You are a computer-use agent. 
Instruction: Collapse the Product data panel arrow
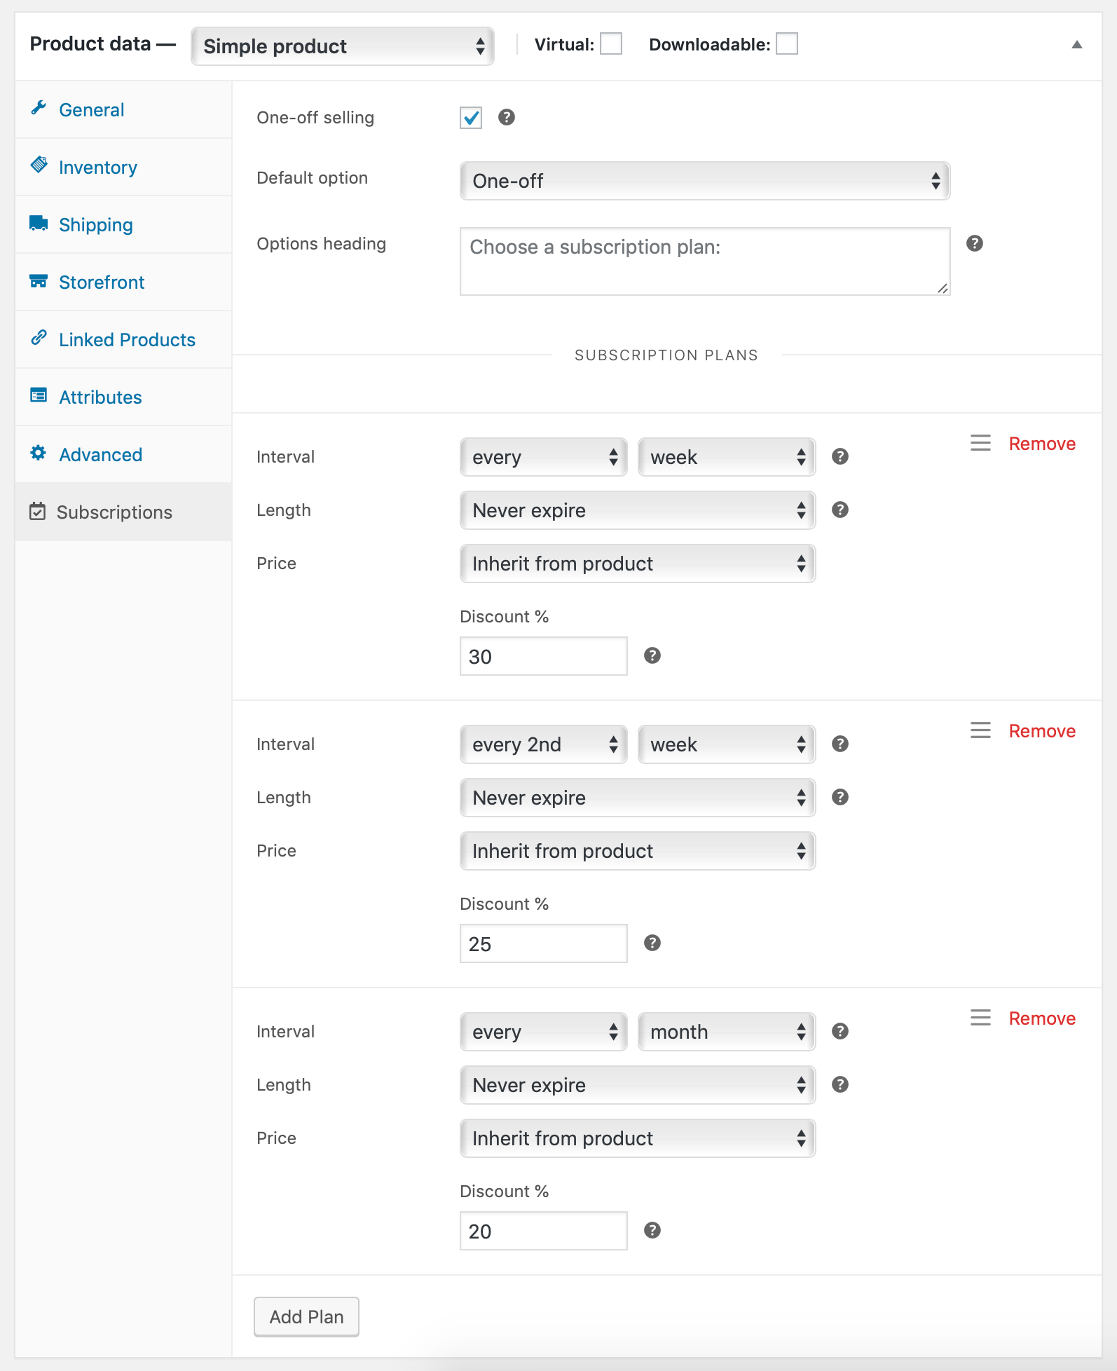1076,45
